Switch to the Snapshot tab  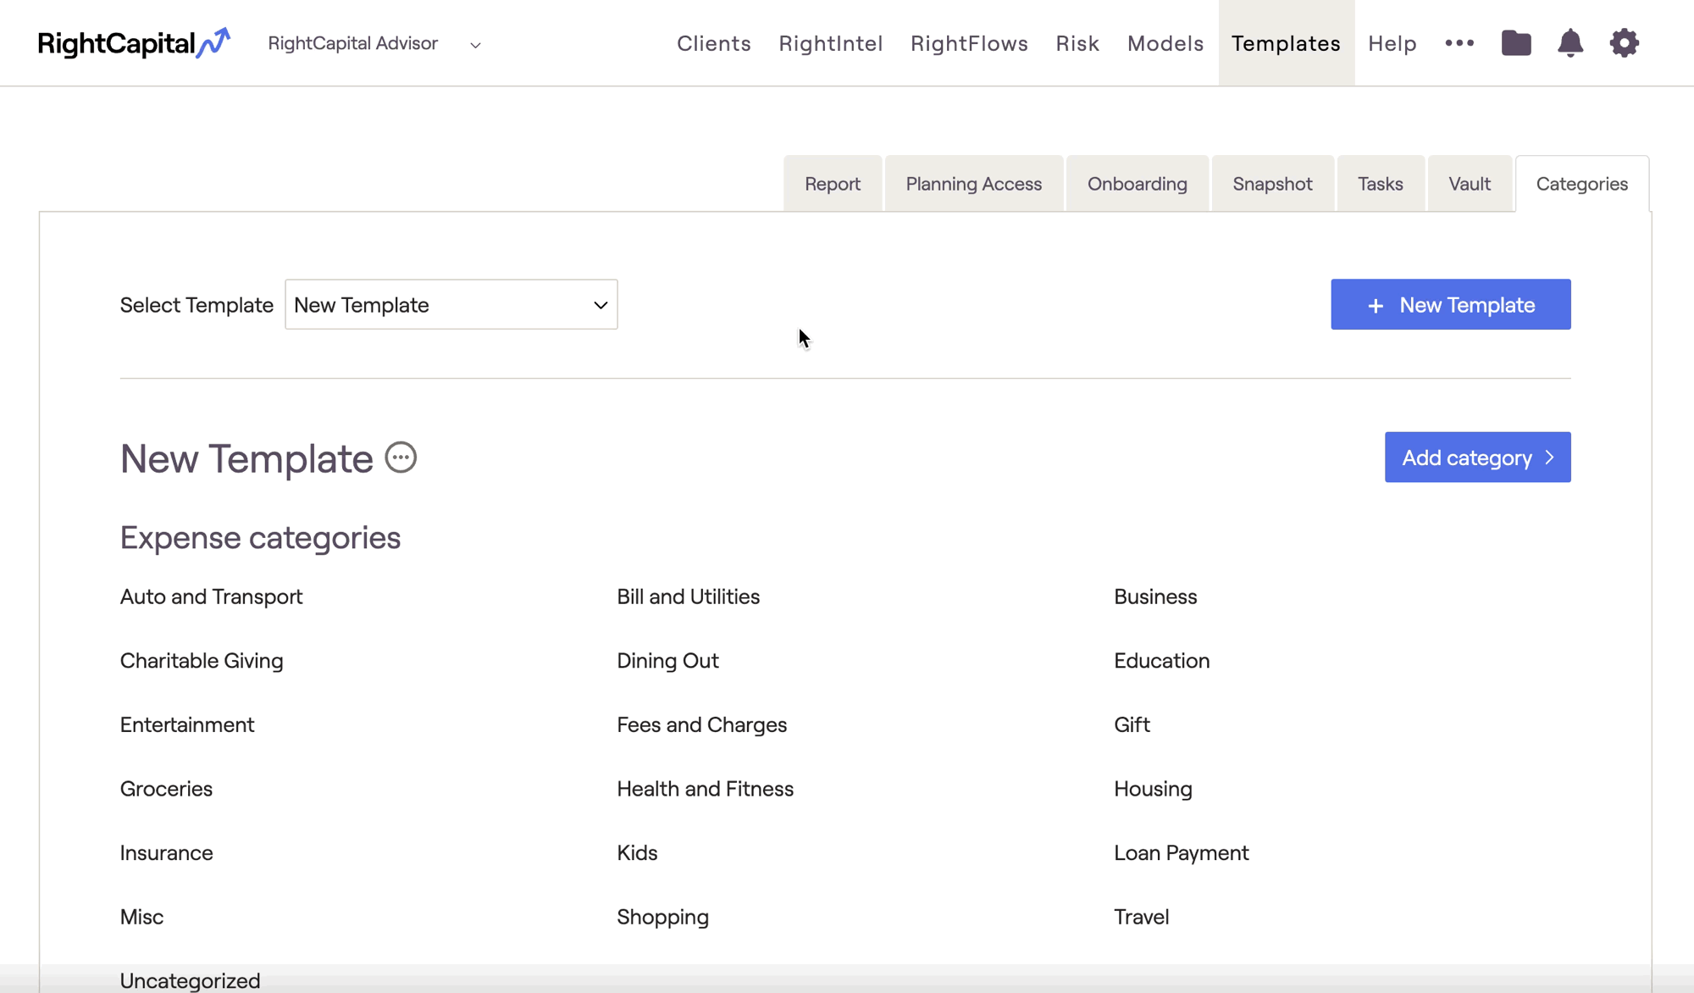click(x=1272, y=184)
